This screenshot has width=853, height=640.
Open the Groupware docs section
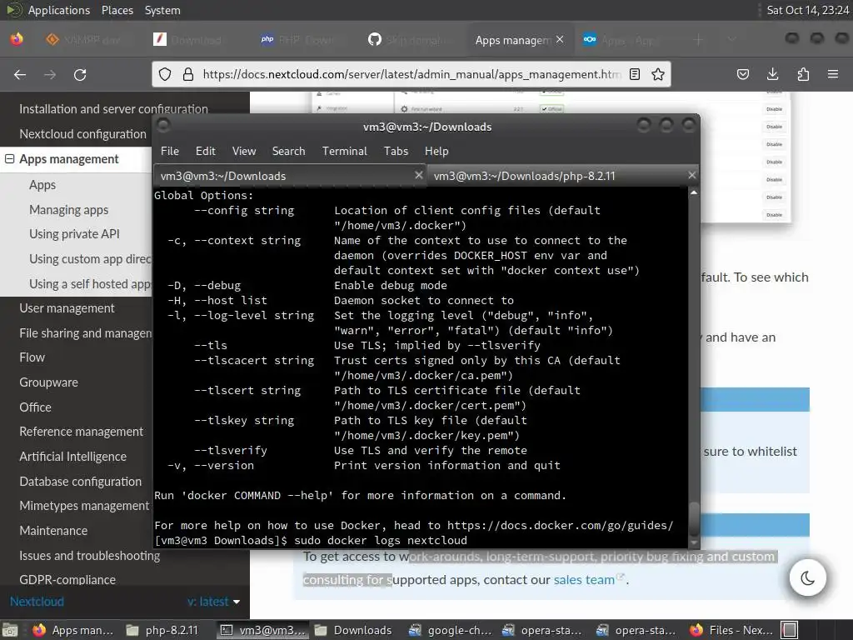(x=48, y=382)
